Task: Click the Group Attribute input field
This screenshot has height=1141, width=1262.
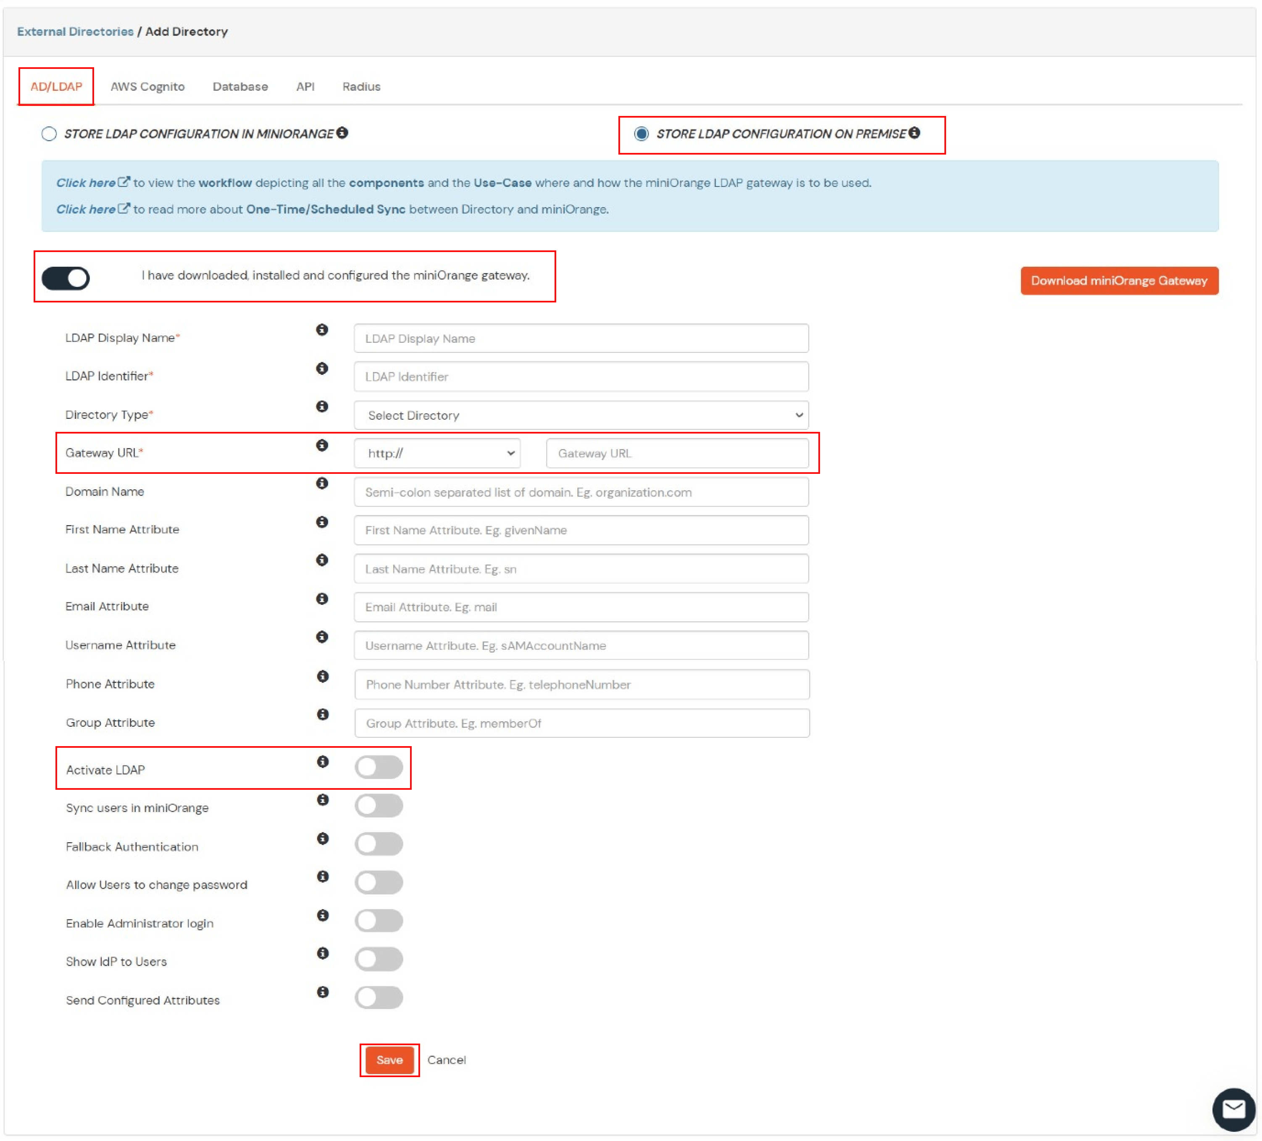Action: pos(581,723)
